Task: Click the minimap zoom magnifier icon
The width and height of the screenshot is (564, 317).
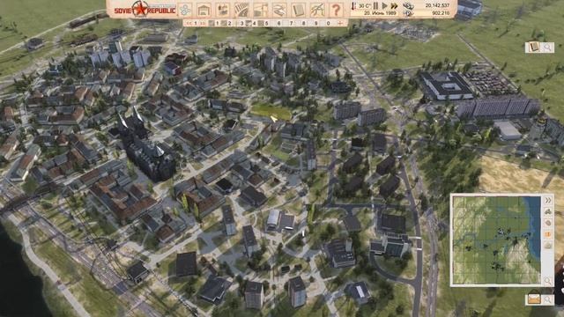Action: tap(547, 280)
